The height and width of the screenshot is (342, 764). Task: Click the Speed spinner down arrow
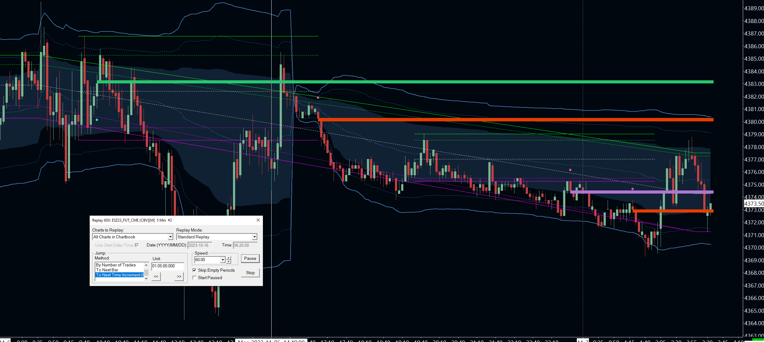(229, 261)
